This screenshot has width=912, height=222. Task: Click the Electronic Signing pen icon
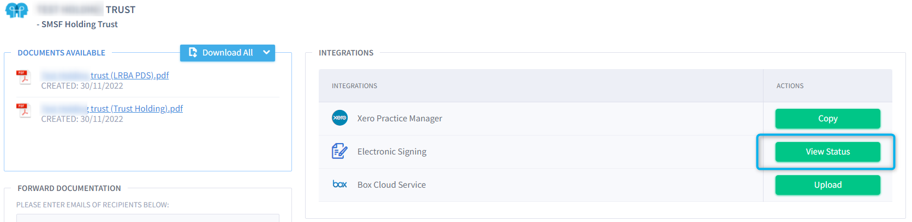339,151
